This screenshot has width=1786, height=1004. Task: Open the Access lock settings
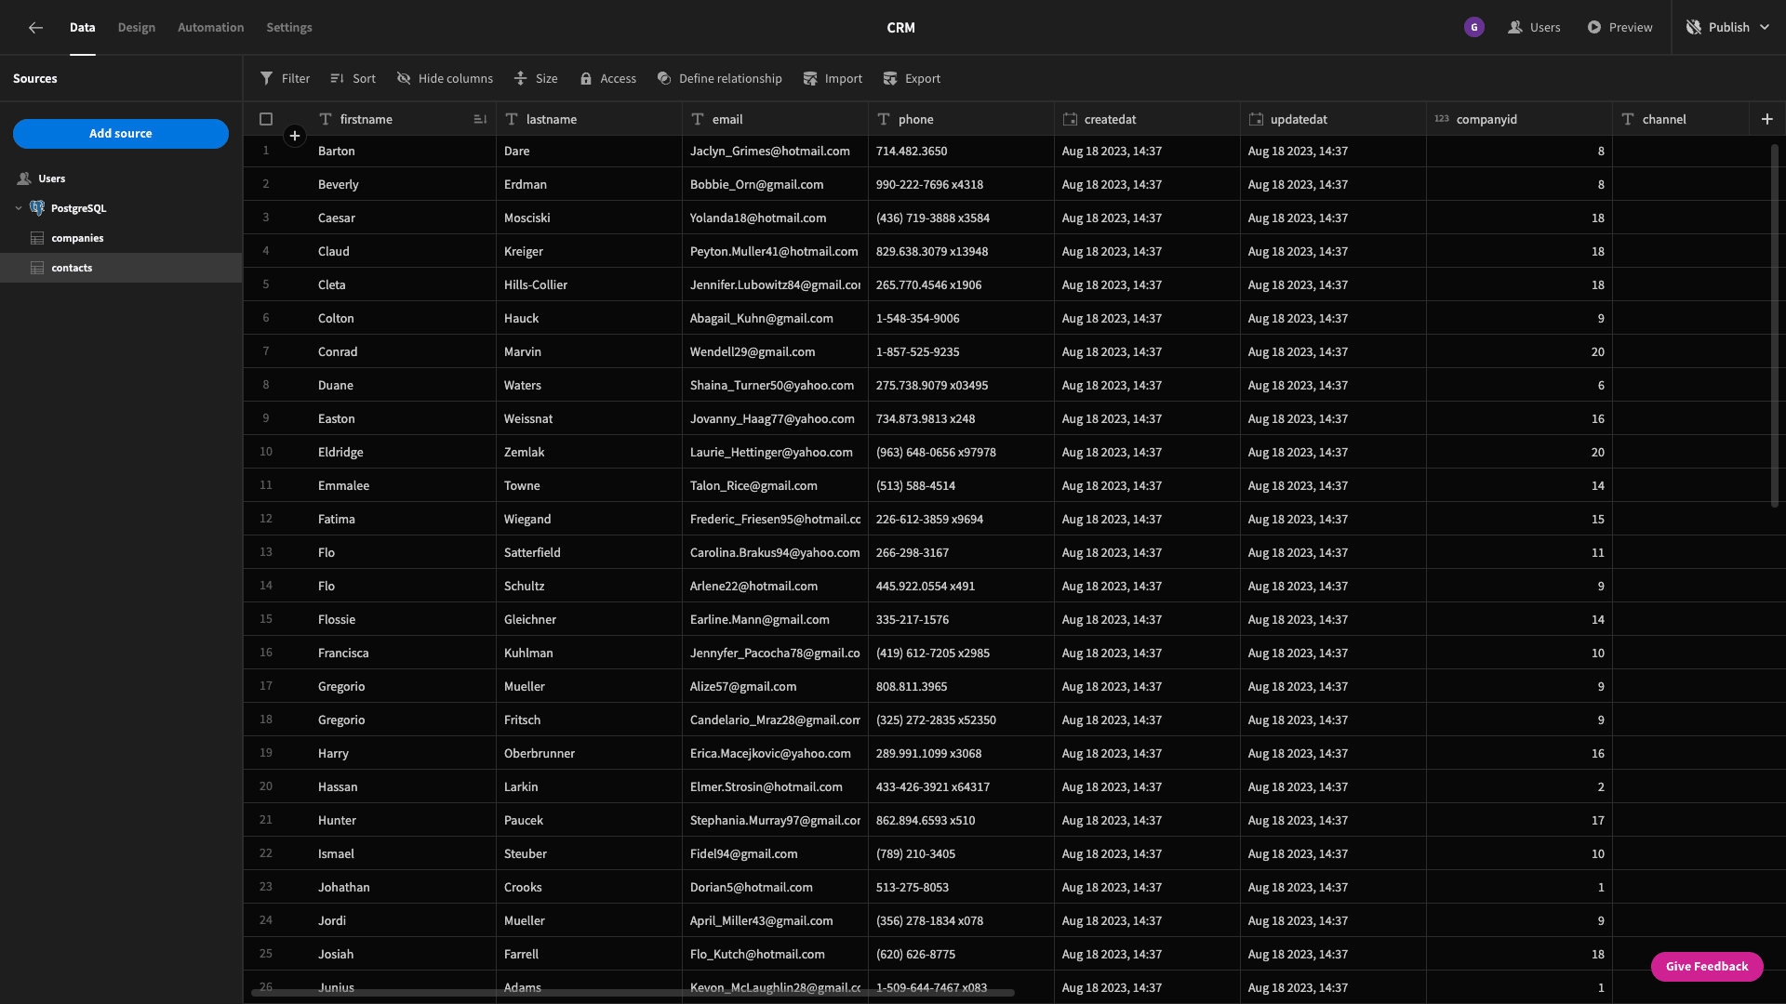607,79
